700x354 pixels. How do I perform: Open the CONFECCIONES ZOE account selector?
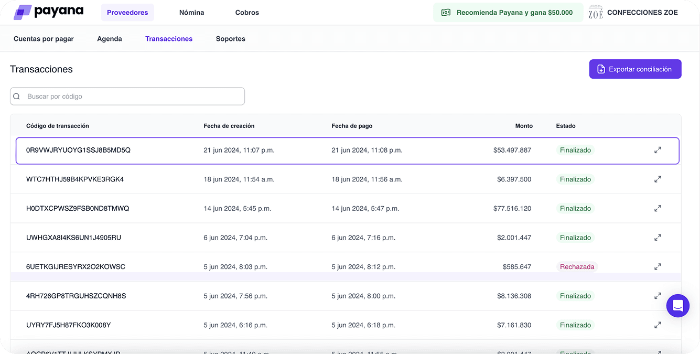(x=642, y=12)
